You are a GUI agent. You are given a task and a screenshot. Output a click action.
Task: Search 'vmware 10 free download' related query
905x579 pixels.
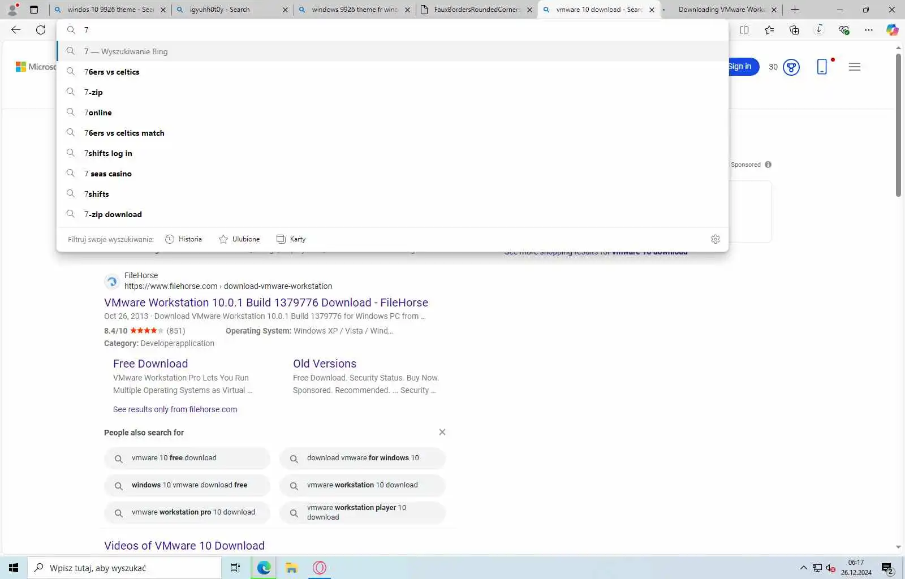click(187, 458)
